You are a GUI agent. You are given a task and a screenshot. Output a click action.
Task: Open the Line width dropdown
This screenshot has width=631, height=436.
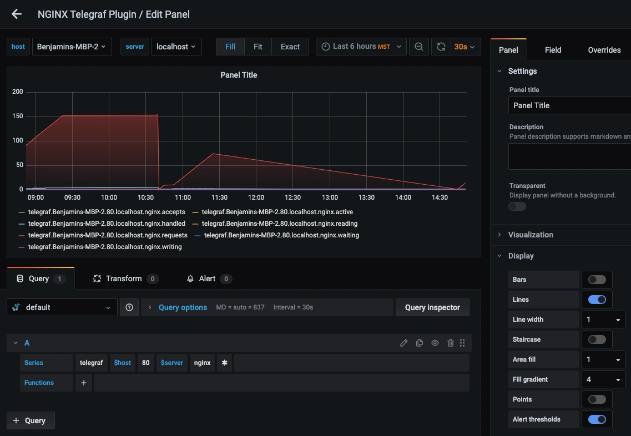(x=603, y=320)
